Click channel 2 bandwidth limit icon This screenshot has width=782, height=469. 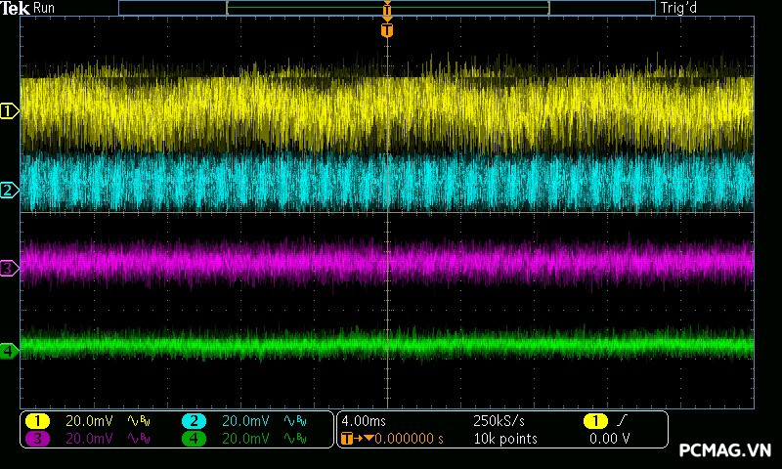(294, 421)
